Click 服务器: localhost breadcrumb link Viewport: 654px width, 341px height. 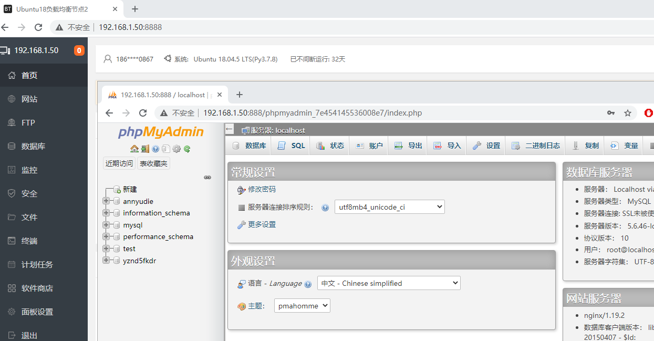pos(278,130)
